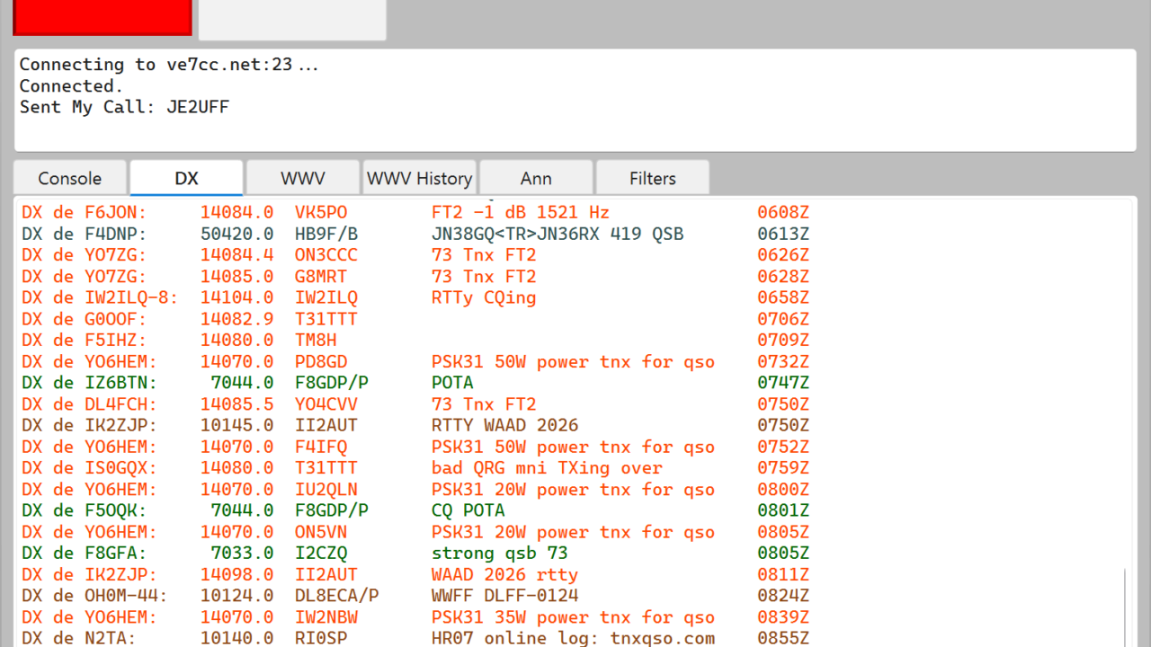Image resolution: width=1151 pixels, height=647 pixels.
Task: Click the ON3CCC spot on 14084.4
Action: pos(326,255)
